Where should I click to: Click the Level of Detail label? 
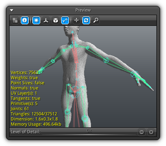26,132
